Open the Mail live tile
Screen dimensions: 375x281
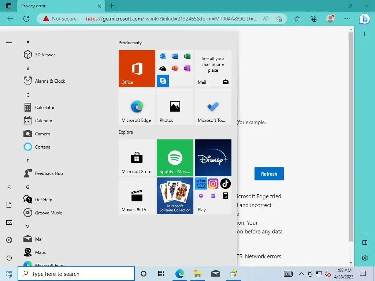click(213, 68)
